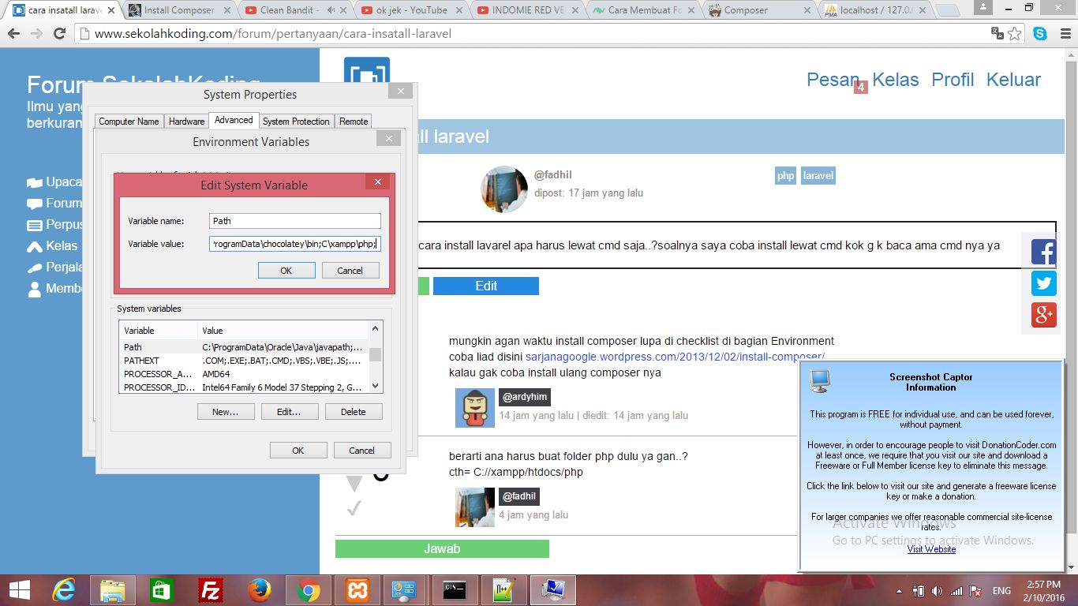
Task: Bookmark this page with the star icon
Action: 1015,34
